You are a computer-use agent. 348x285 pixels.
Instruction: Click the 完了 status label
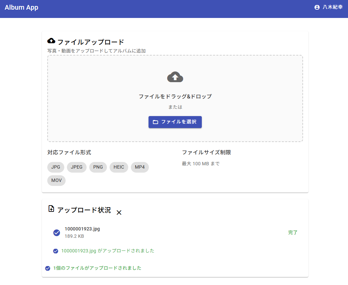(x=293, y=233)
